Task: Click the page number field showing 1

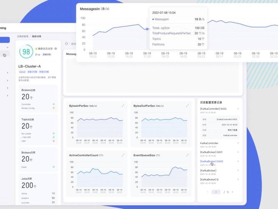Action: point(216,192)
